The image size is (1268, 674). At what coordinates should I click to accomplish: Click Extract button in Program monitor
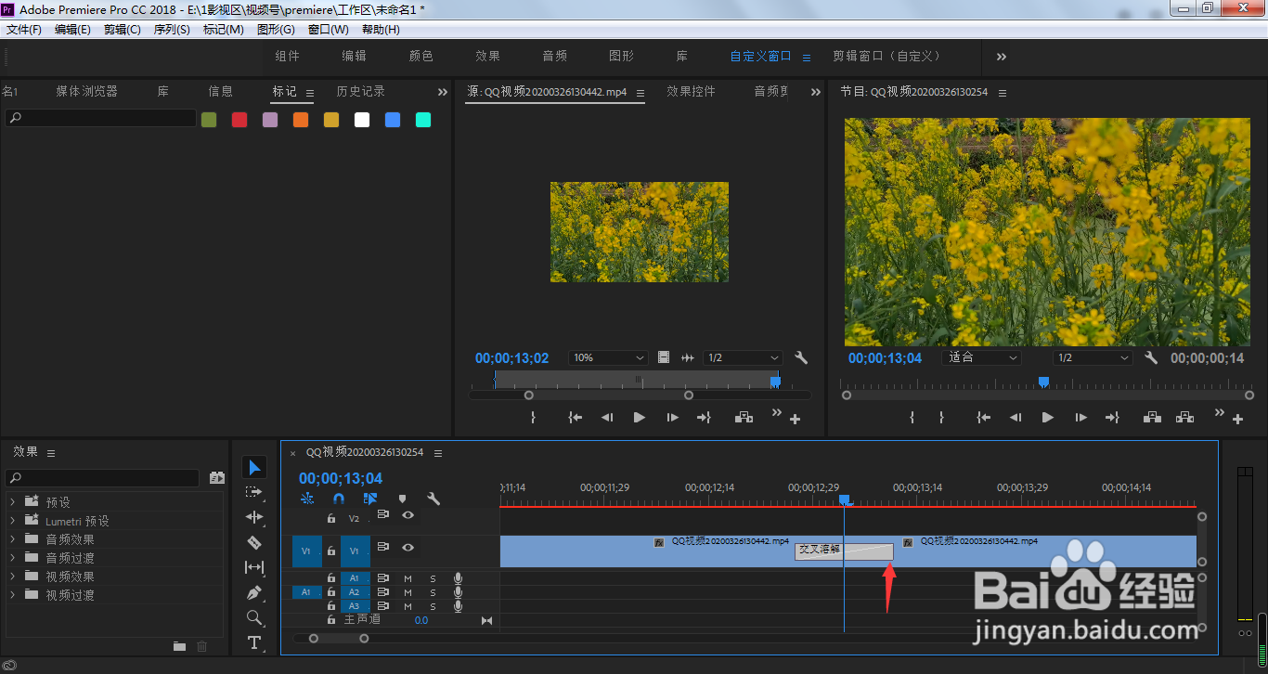coord(1185,418)
